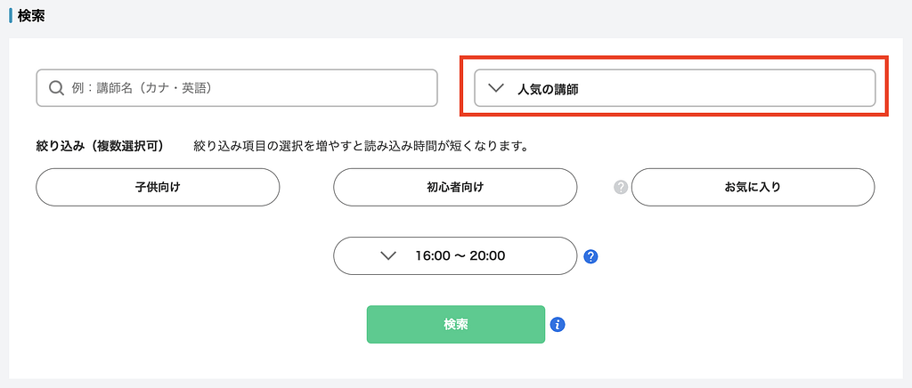Open blue help icon next to time range
This screenshot has height=388, width=912.
(x=590, y=256)
